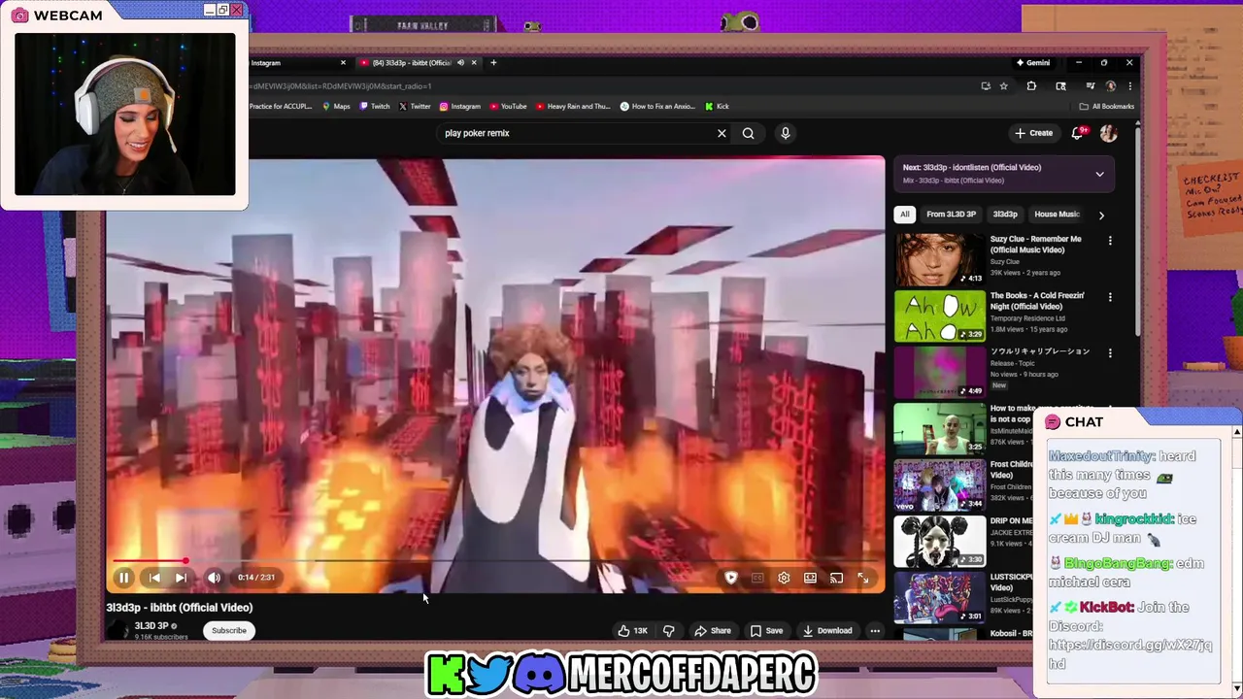Open the Twitch bookmark

coord(375,107)
